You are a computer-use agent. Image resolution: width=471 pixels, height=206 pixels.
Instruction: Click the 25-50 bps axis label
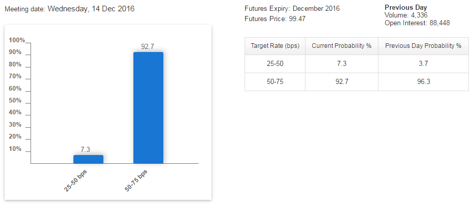[x=77, y=180]
